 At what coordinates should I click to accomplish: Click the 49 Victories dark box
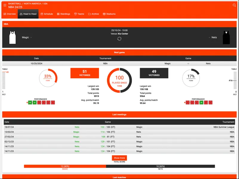154,73
